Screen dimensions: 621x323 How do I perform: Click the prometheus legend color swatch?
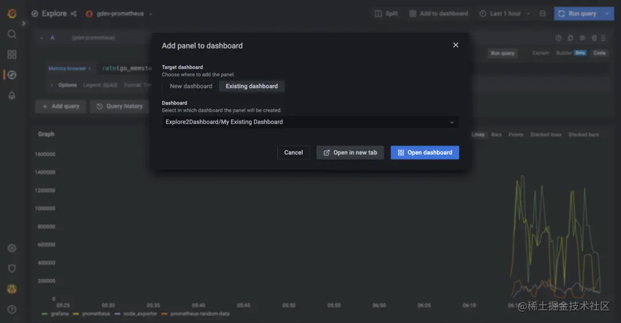76,314
